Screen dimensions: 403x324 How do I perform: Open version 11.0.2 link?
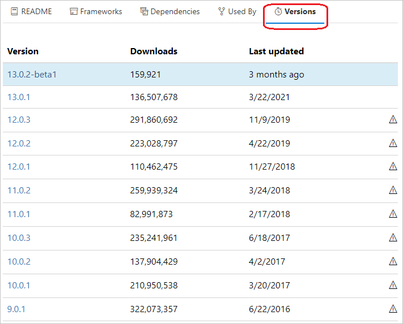pos(19,191)
